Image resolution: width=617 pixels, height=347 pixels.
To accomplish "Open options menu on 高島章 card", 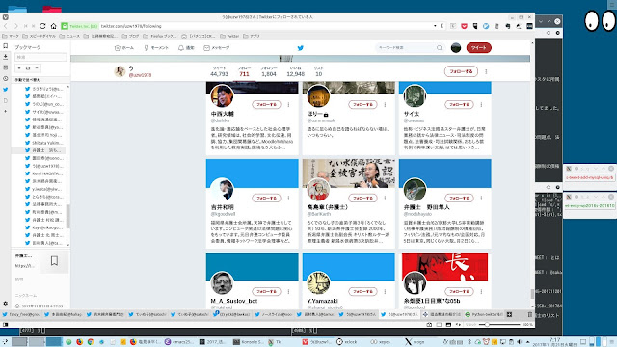I will (x=385, y=198).
